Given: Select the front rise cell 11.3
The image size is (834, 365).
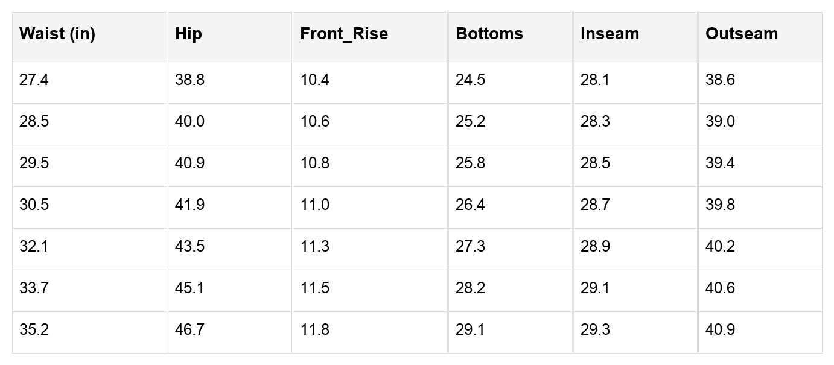Looking at the screenshot, I should (314, 247).
